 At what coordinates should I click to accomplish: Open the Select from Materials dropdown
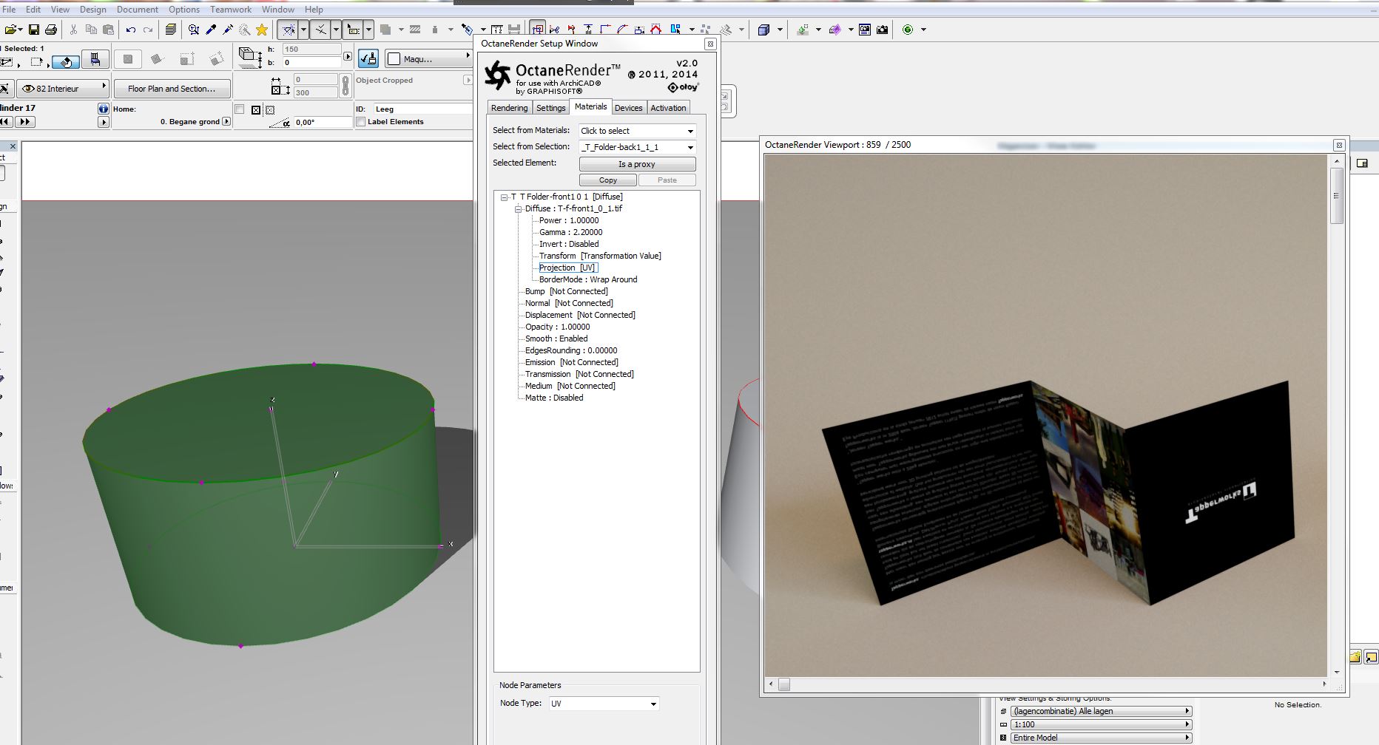click(x=637, y=131)
